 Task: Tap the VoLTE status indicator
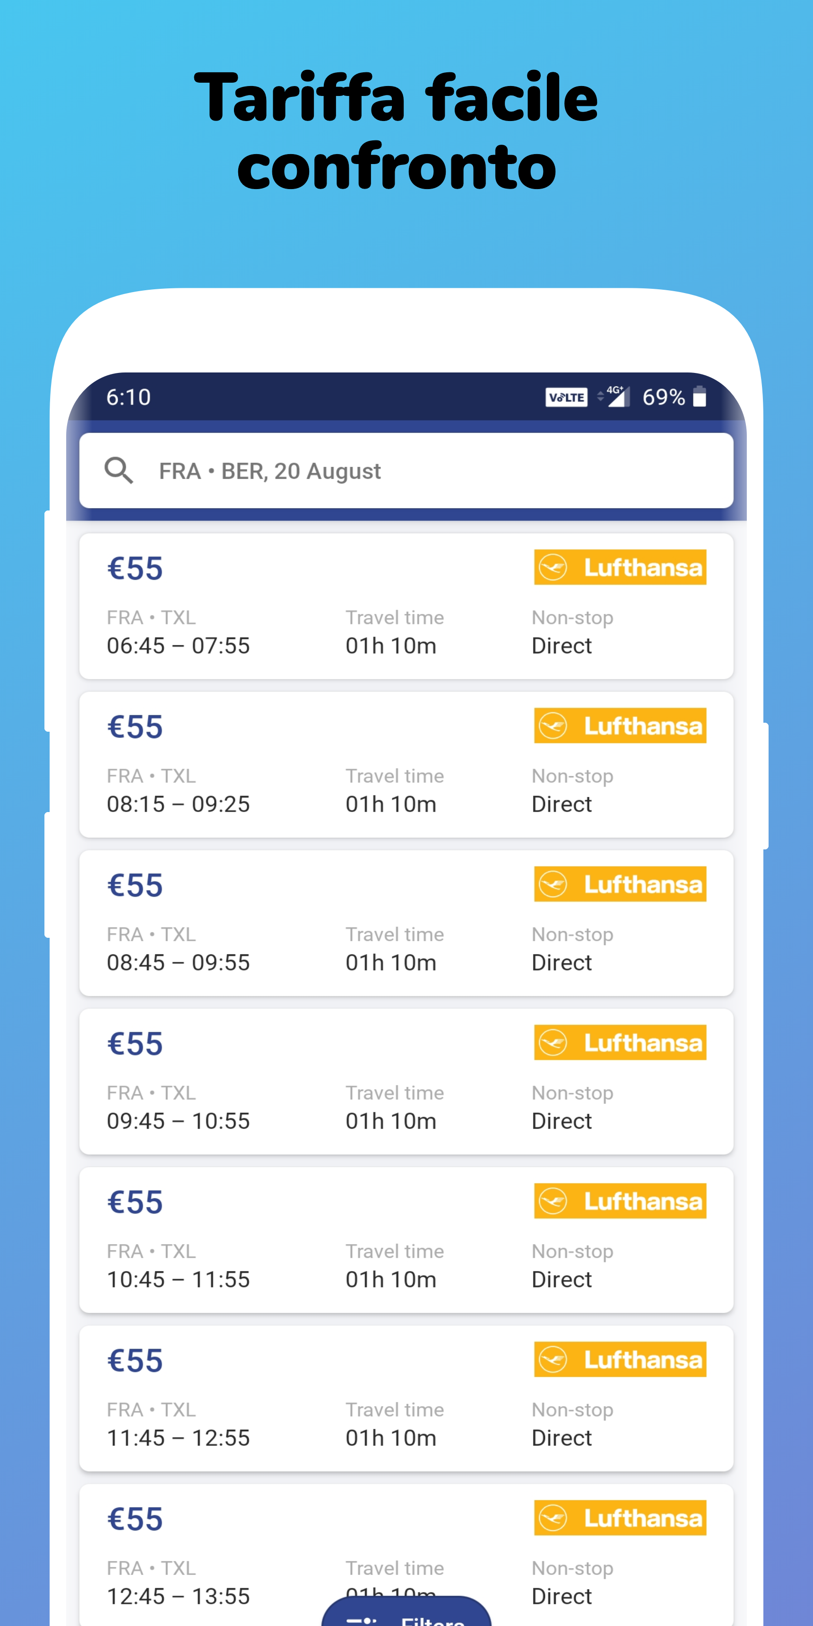(x=566, y=398)
